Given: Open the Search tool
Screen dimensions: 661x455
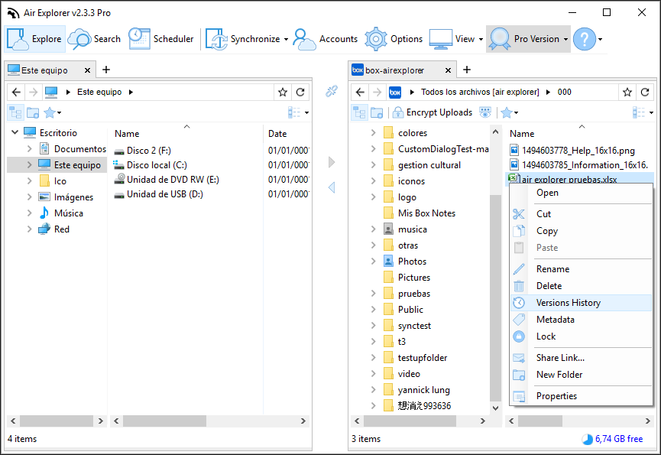Looking at the screenshot, I should (x=95, y=39).
